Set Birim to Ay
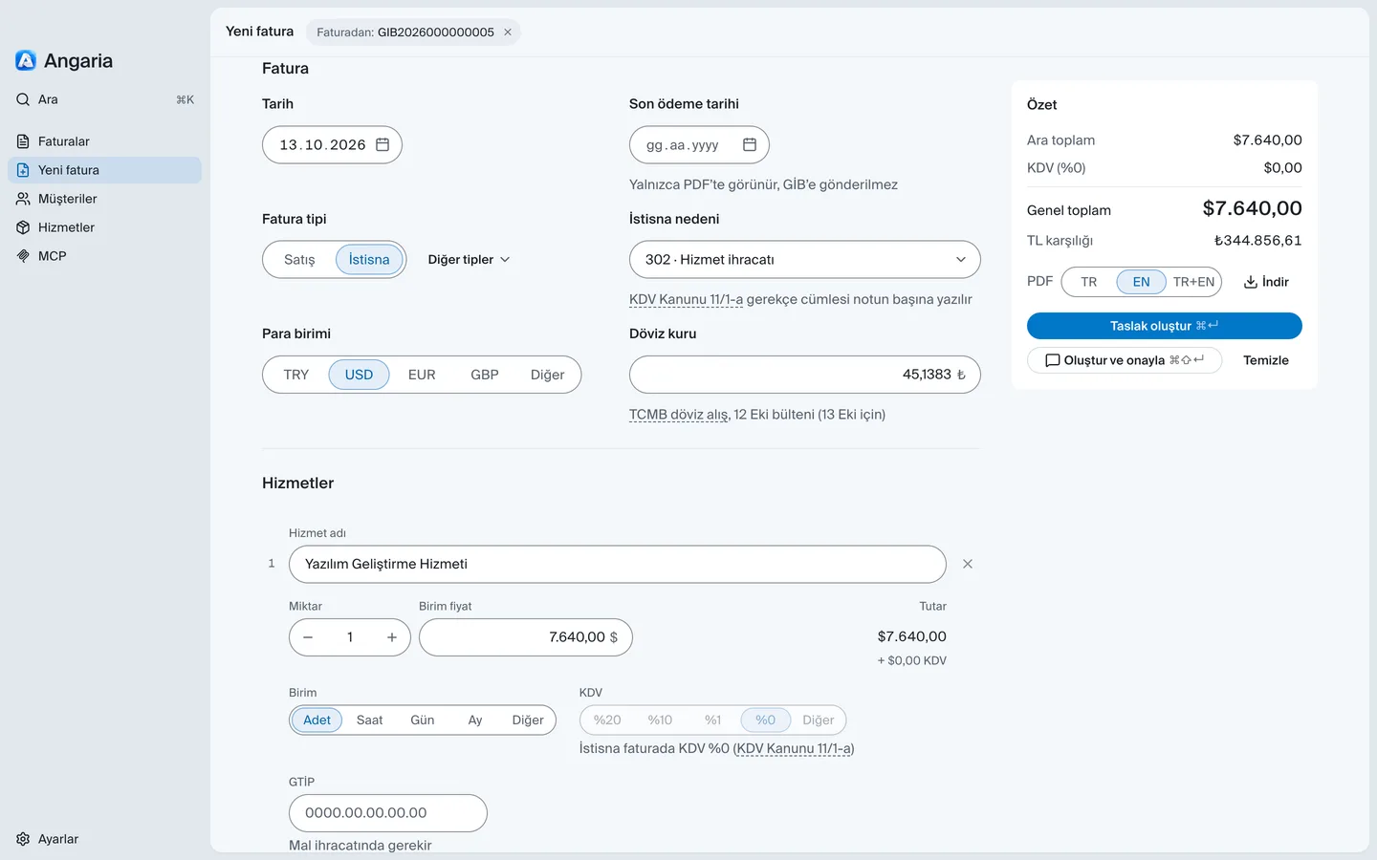The height and width of the screenshot is (860, 1377). click(475, 720)
